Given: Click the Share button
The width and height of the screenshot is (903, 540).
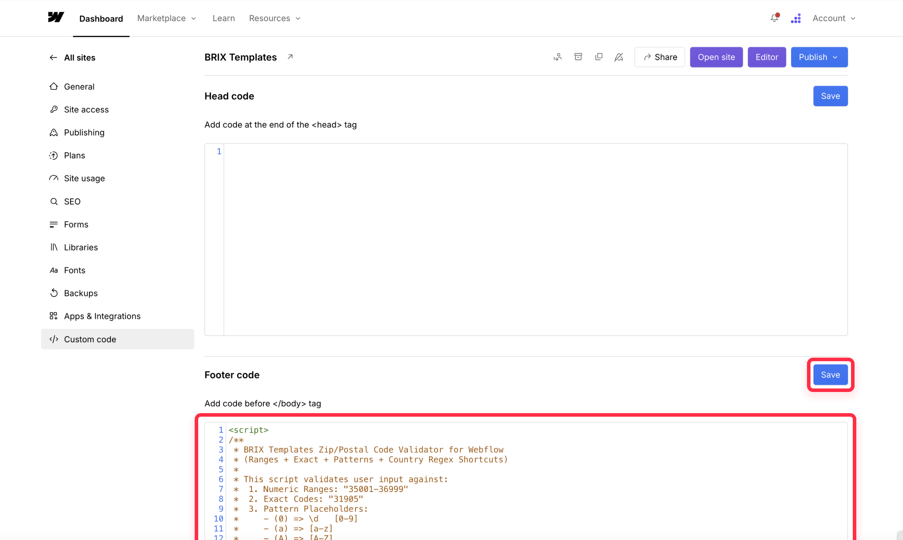Looking at the screenshot, I should point(659,57).
